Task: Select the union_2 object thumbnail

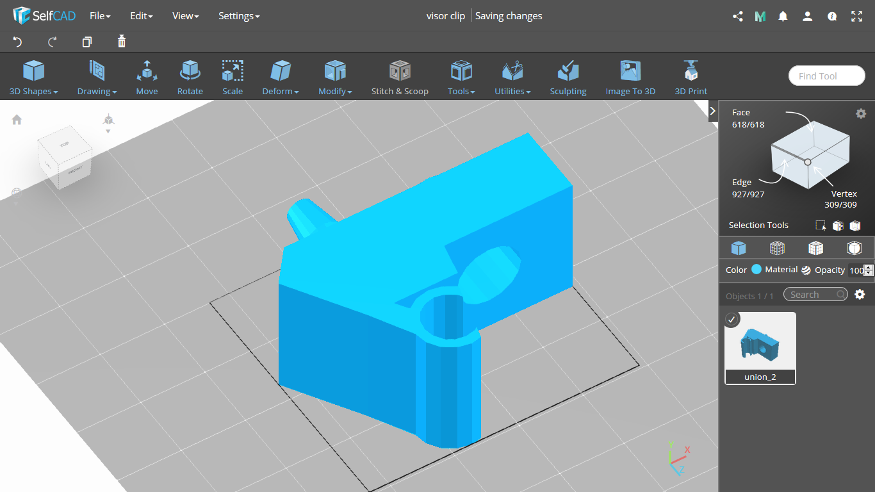Action: pos(760,348)
